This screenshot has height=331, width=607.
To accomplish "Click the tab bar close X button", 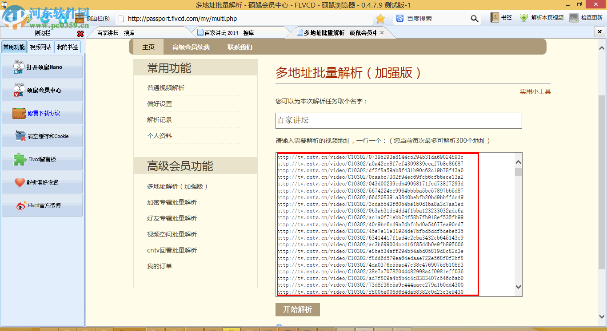I will 599,32.
